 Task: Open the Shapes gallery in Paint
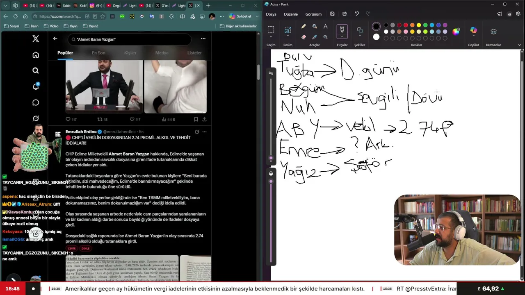360,30
